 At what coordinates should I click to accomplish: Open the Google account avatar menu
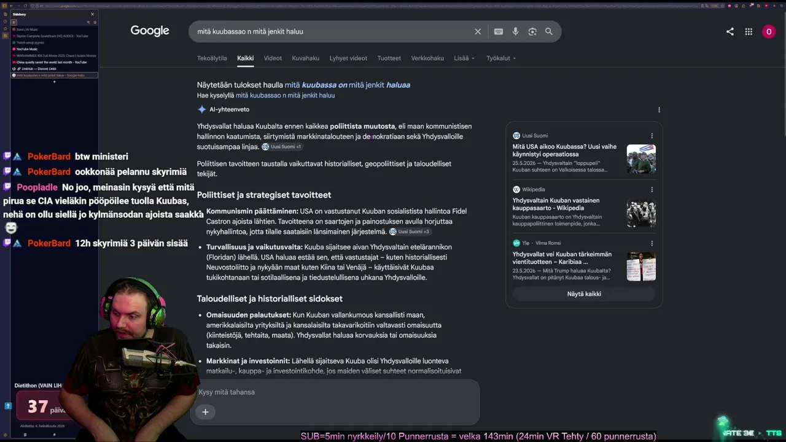pos(769,31)
